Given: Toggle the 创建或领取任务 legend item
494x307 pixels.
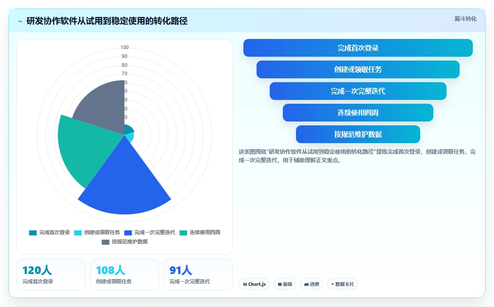Looking at the screenshot, I should point(97,232).
